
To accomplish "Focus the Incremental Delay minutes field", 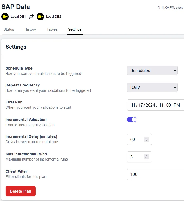I will [136, 139].
